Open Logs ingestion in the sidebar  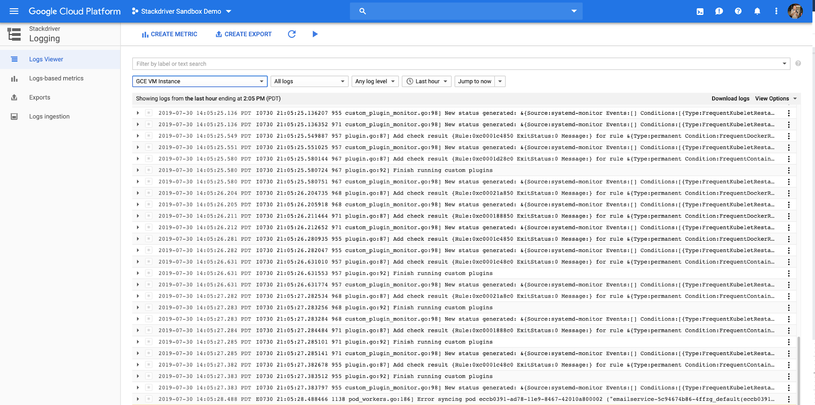[x=60, y=116]
